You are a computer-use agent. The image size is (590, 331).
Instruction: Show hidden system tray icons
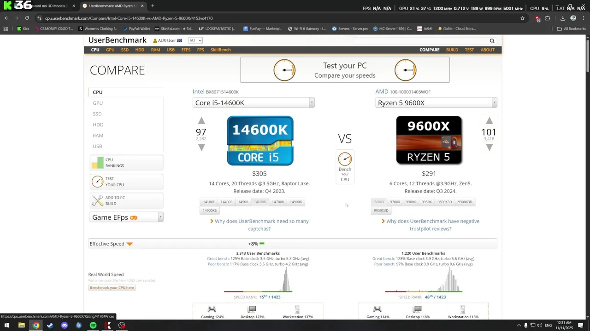click(x=519, y=325)
